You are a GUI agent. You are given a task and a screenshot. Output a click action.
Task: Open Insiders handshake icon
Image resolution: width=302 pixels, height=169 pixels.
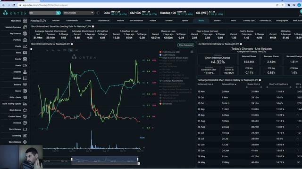(25, 84)
